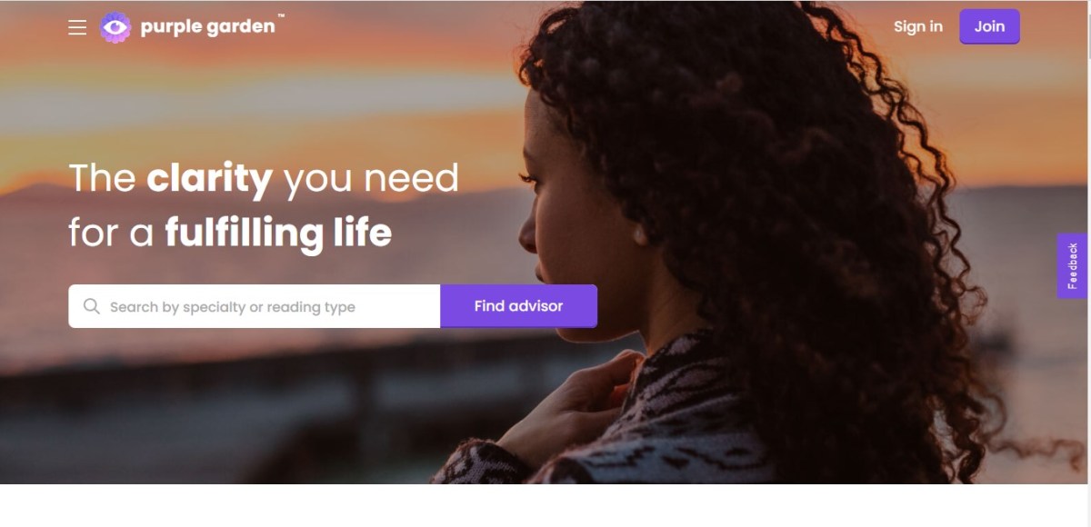Click the trademark symbol beside purple garden
The width and height of the screenshot is (1091, 527).
281,18
